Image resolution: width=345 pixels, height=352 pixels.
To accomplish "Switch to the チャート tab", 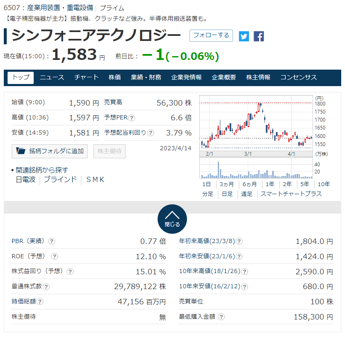I will tap(86, 78).
